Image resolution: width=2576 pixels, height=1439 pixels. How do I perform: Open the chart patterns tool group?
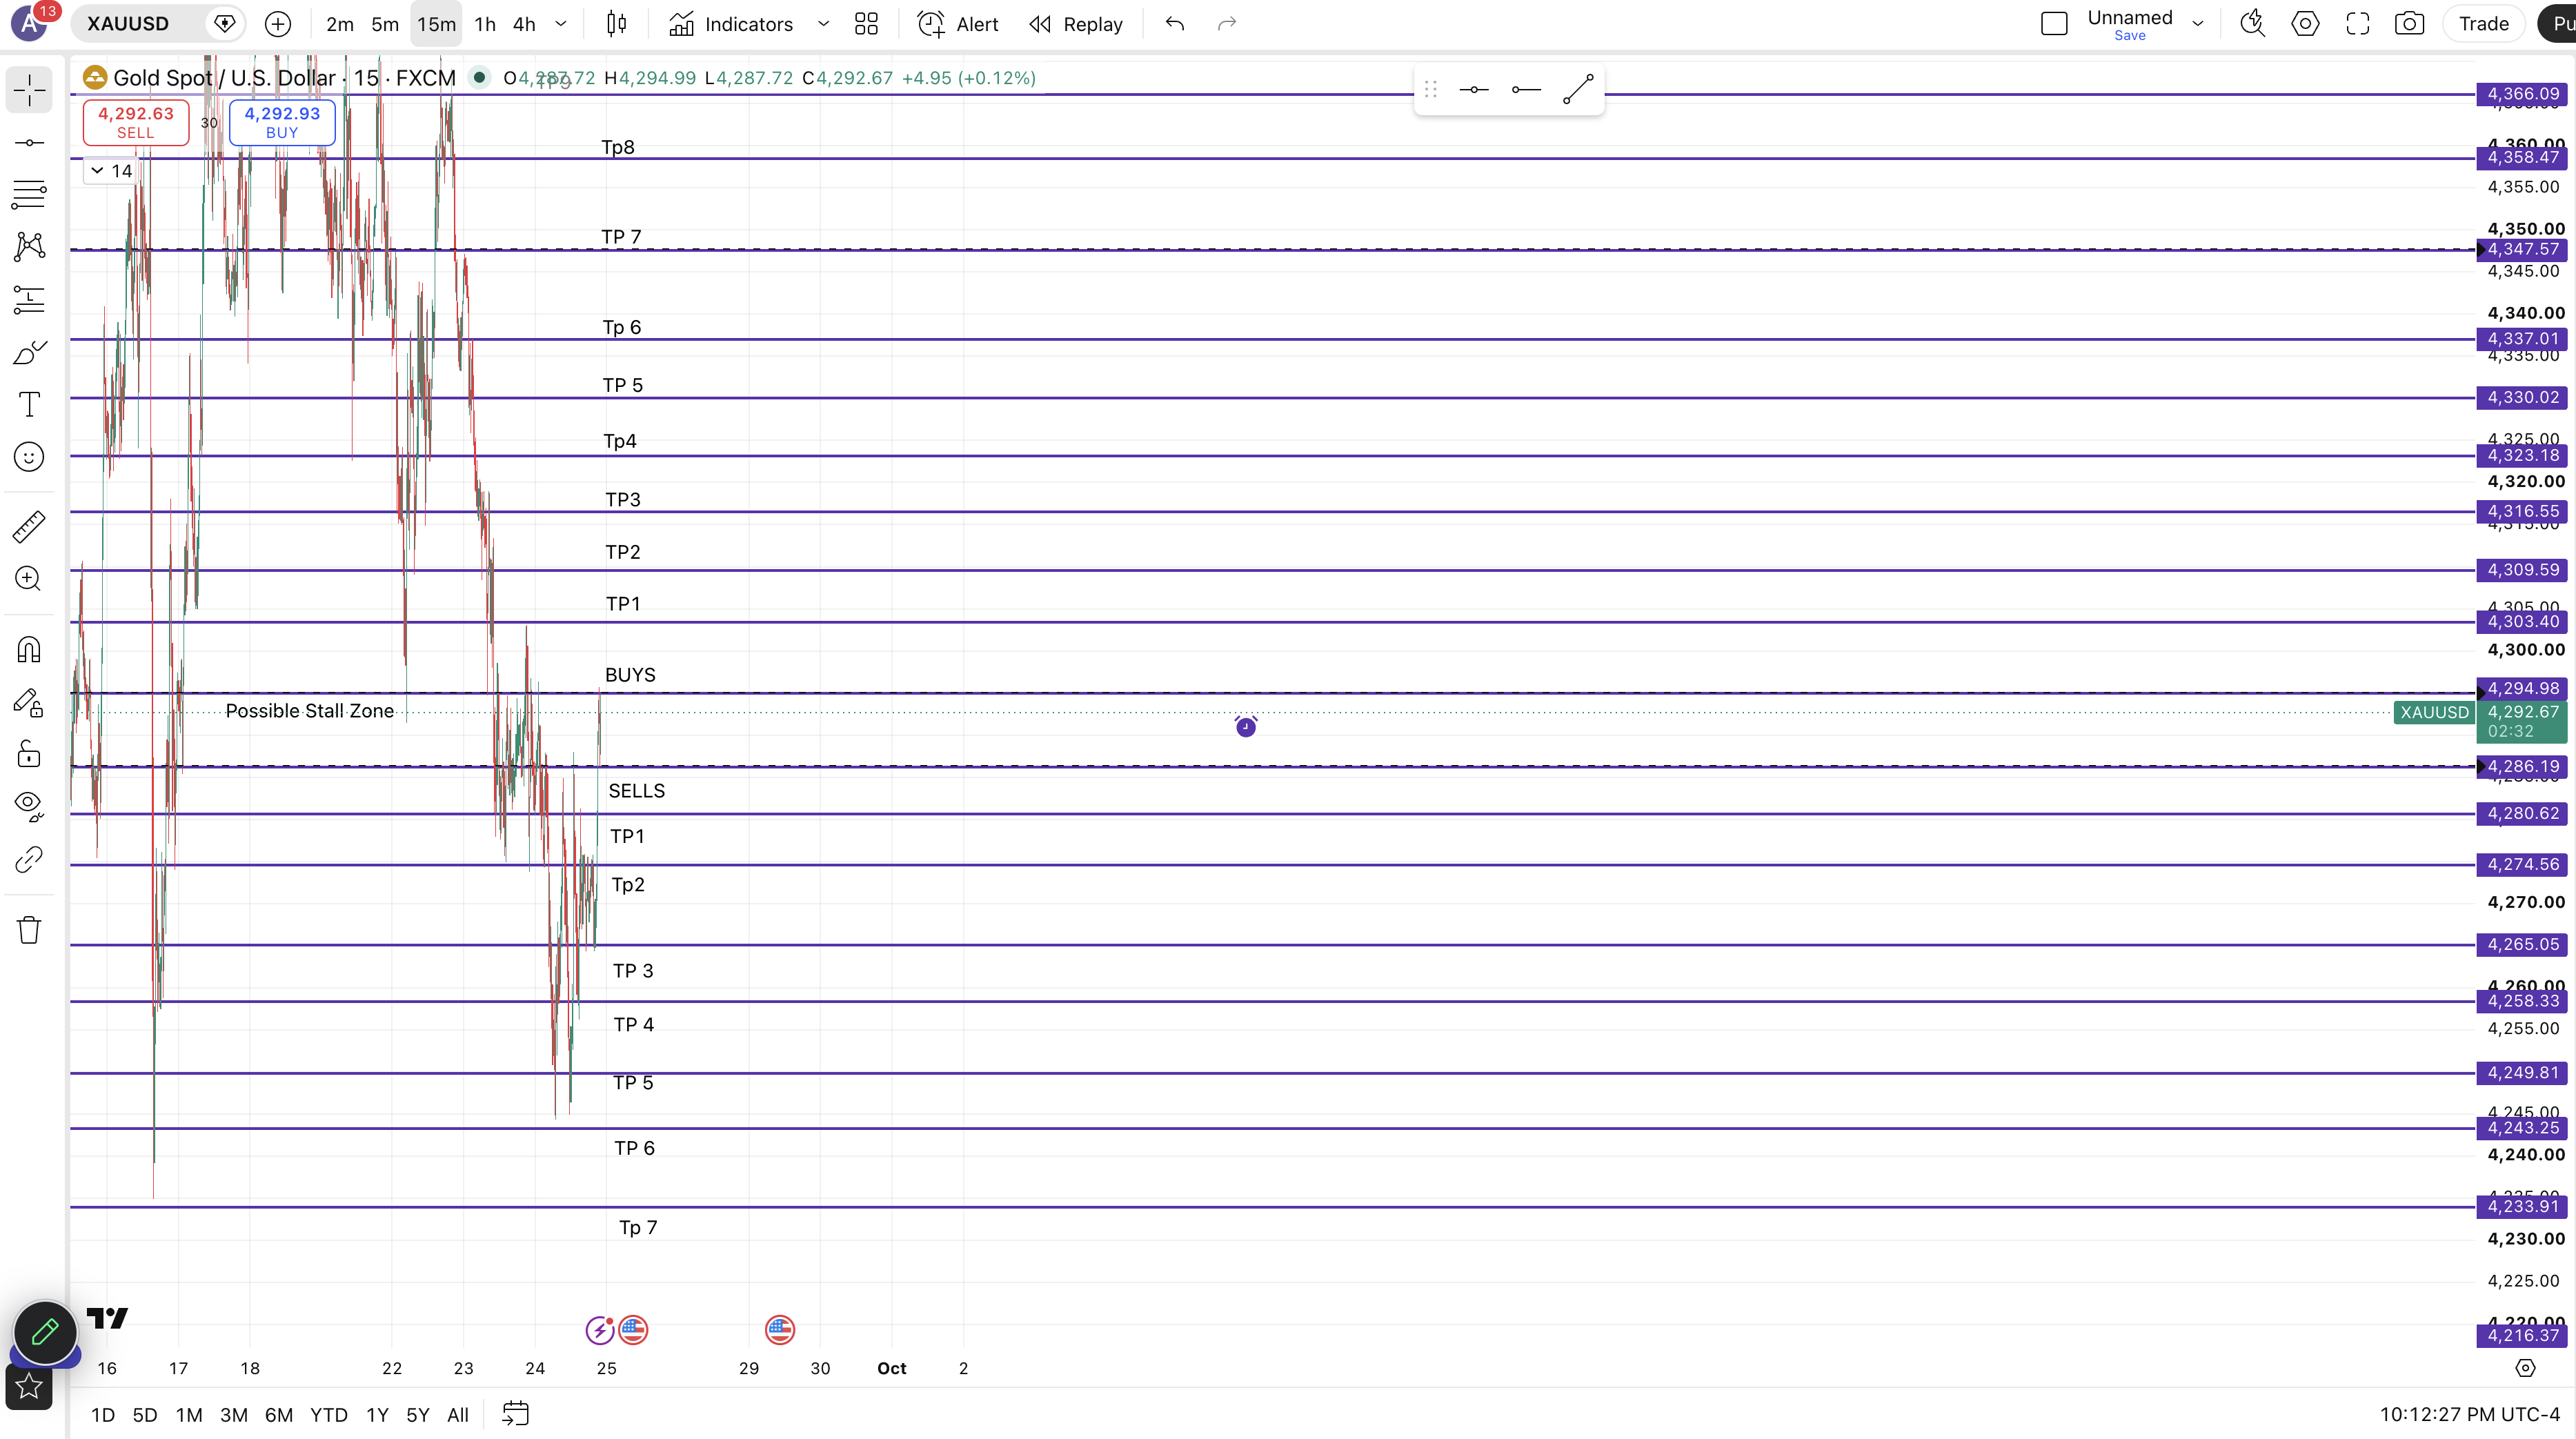pyautogui.click(x=29, y=246)
